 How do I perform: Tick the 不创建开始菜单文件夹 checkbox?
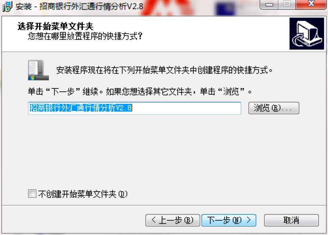point(32,194)
